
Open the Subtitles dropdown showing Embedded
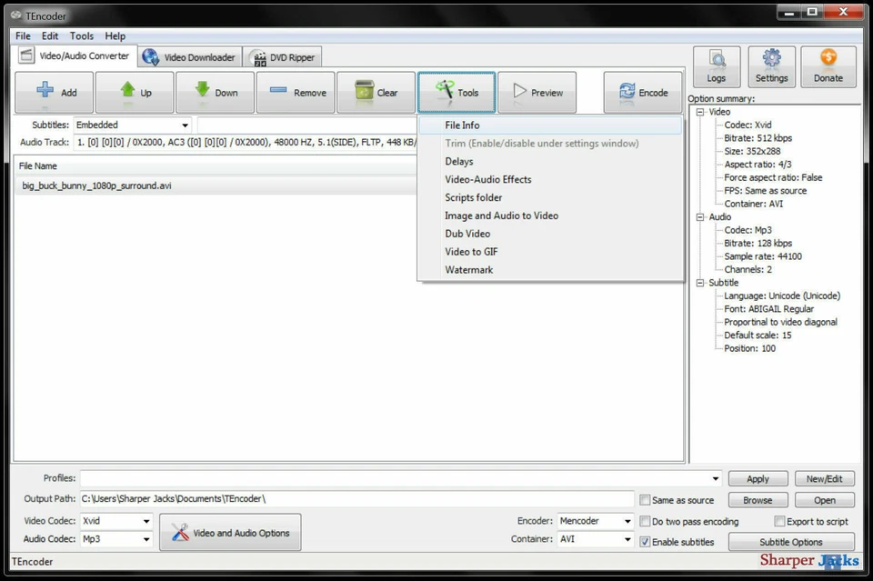(x=185, y=125)
